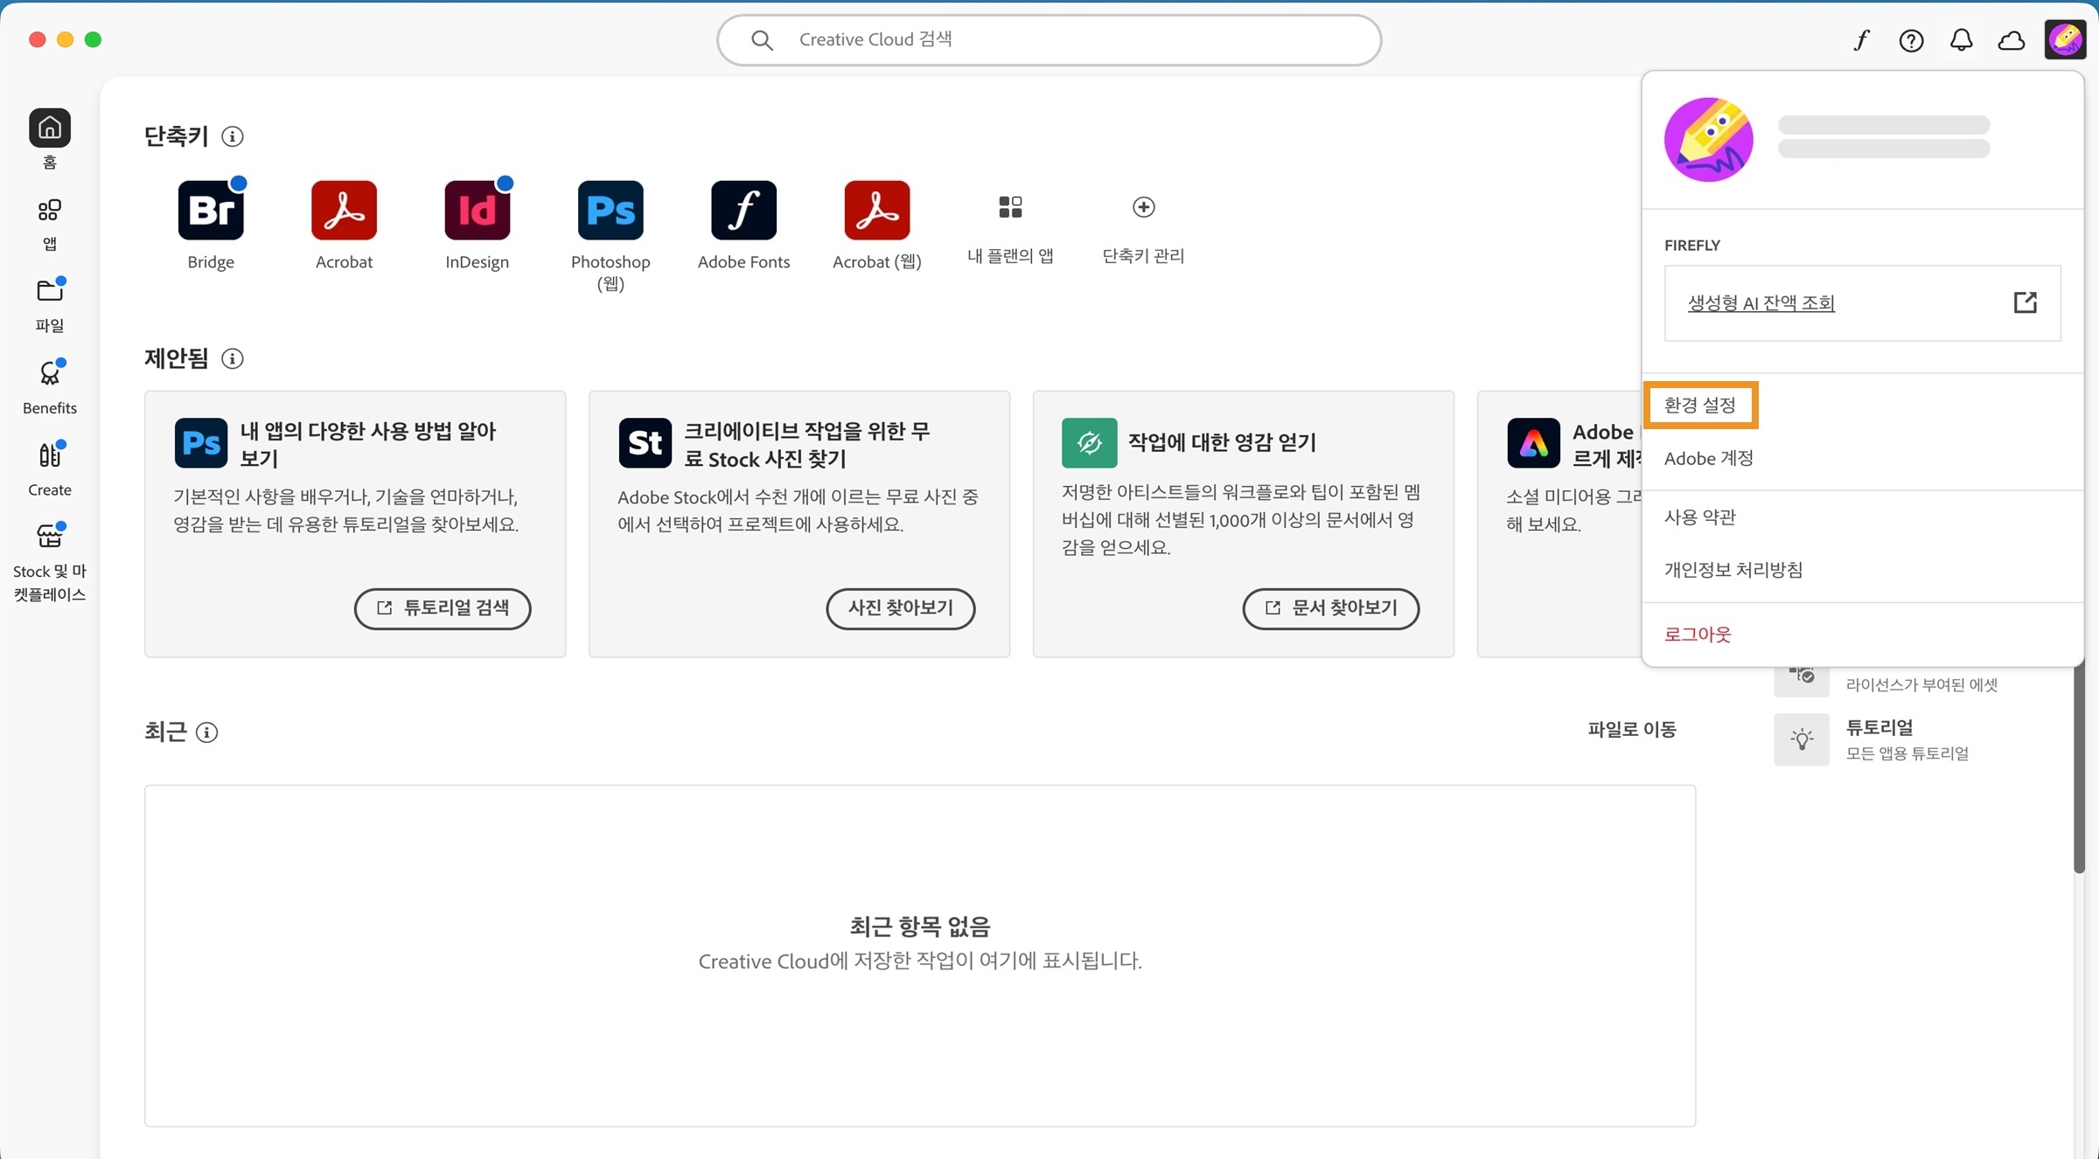Open the Acrobat (웹) shortcut
Image resolution: width=2099 pixels, height=1159 pixels.
[x=876, y=210]
